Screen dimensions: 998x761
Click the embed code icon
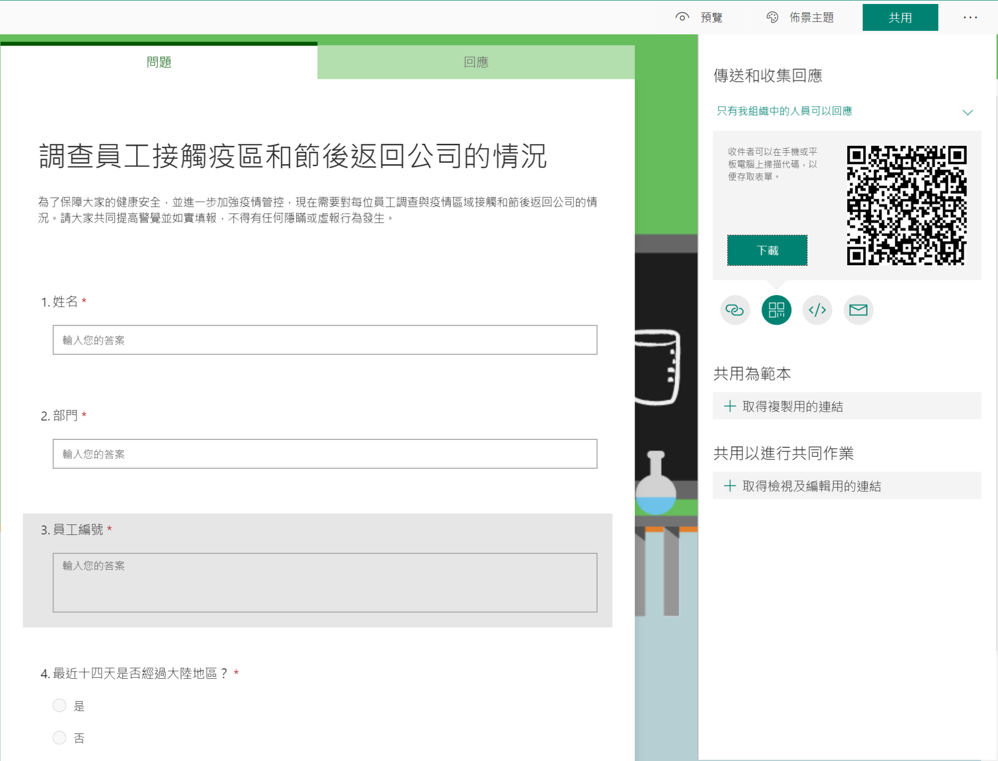click(817, 310)
